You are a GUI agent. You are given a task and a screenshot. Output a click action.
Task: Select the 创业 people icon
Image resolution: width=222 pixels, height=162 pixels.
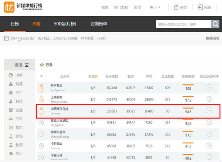tap(11, 110)
